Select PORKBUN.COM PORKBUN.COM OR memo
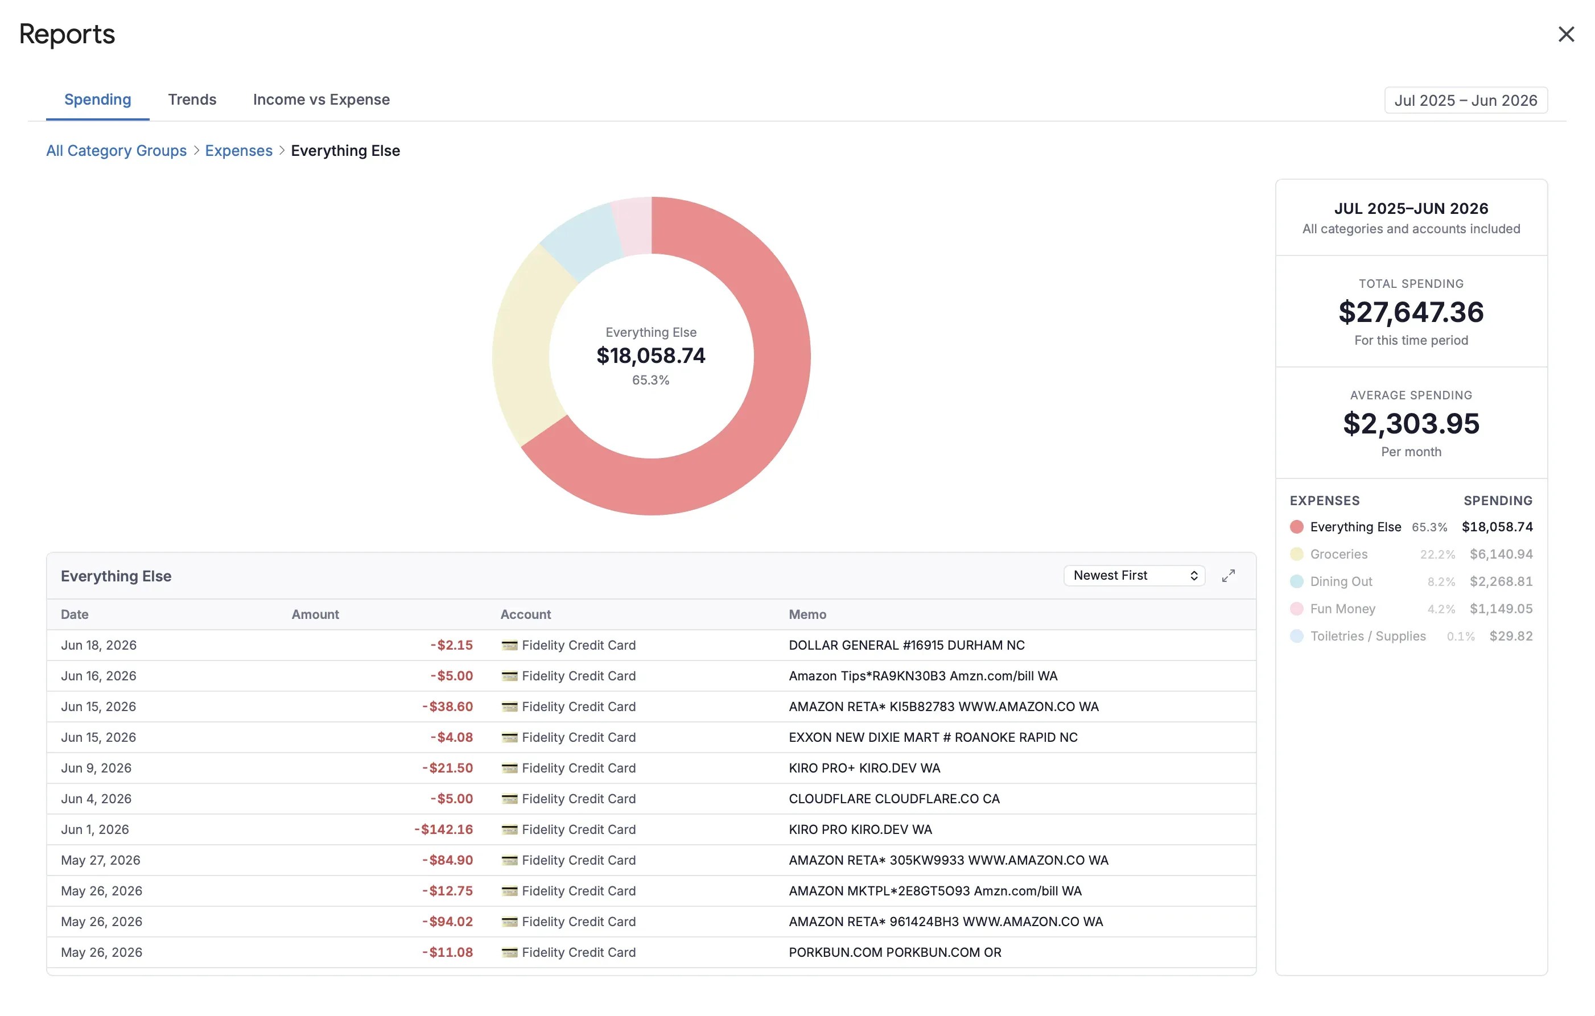 [894, 952]
